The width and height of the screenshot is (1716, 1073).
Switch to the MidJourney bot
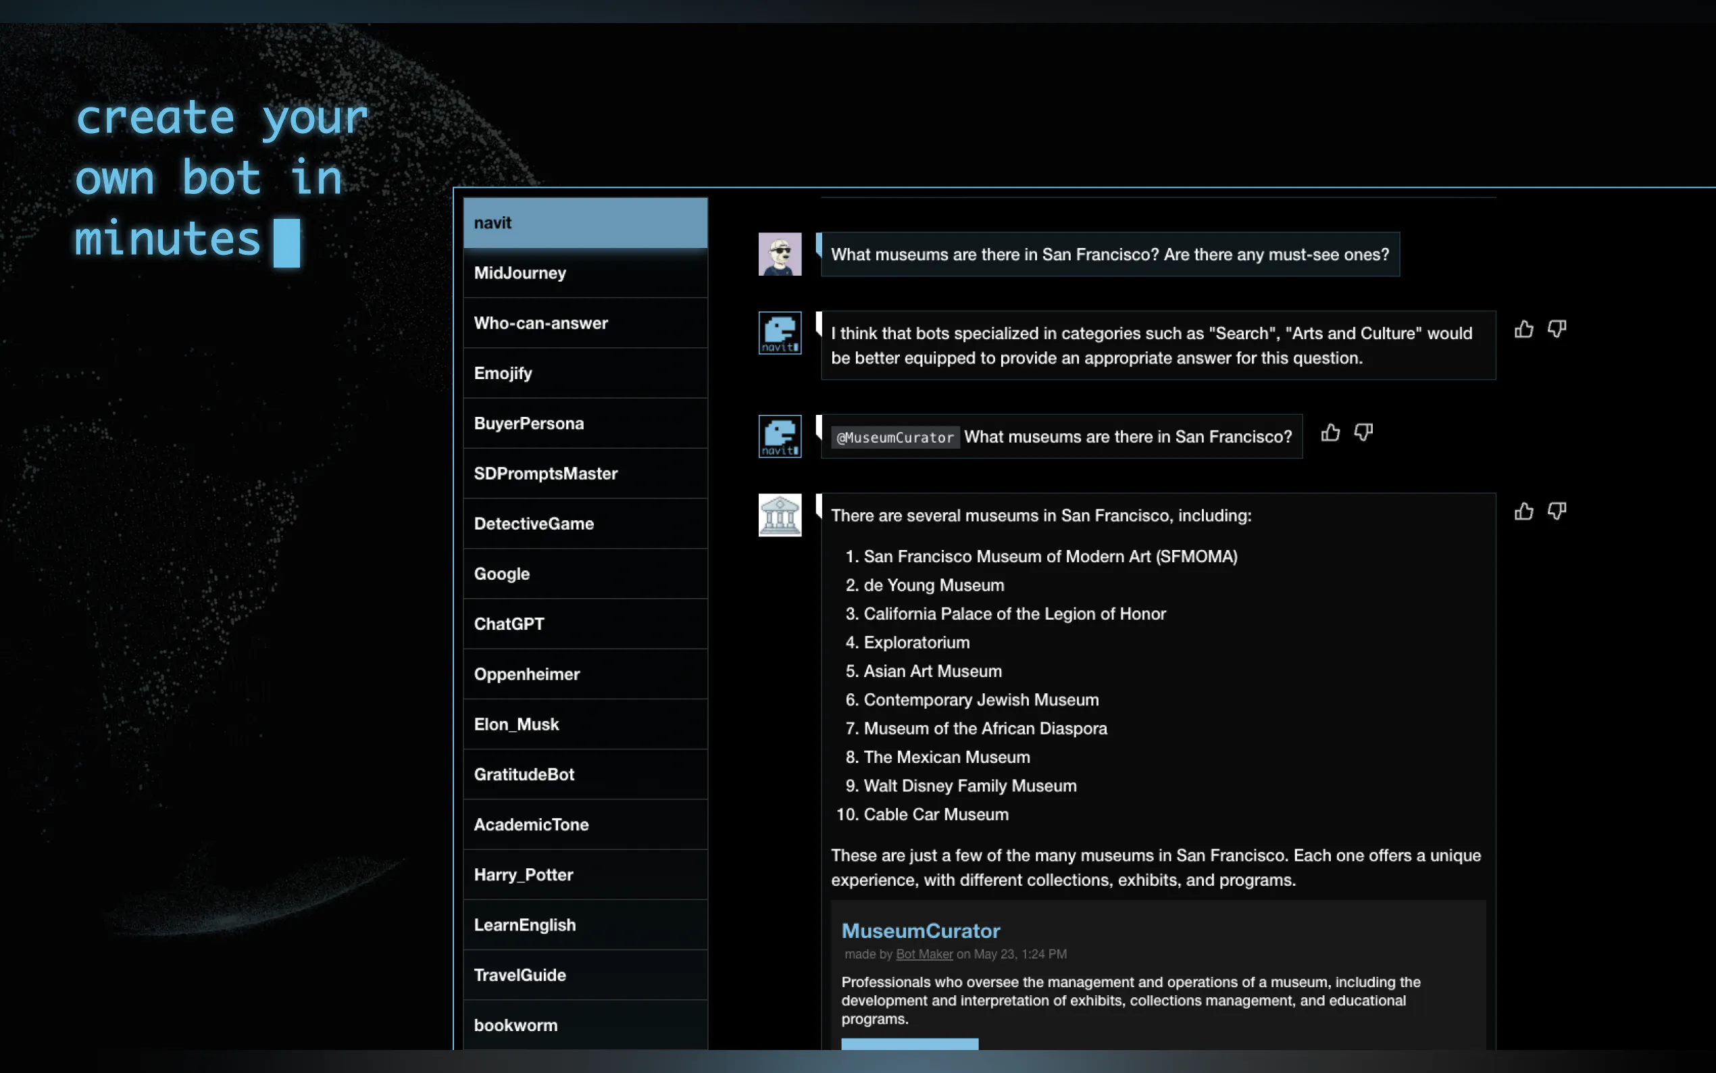pyautogui.click(x=584, y=273)
